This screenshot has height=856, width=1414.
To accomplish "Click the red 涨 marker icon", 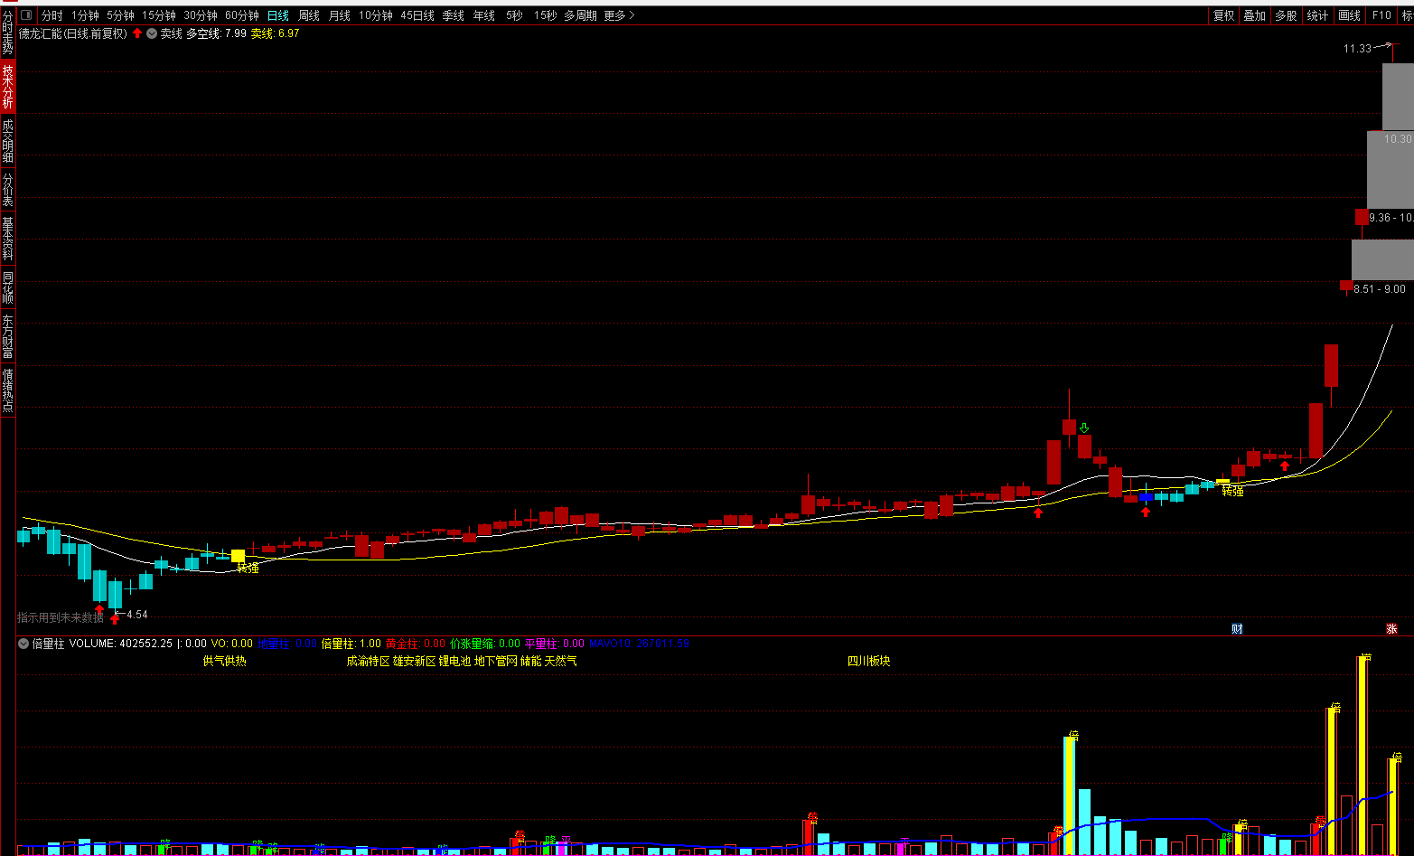I will pyautogui.click(x=1391, y=629).
